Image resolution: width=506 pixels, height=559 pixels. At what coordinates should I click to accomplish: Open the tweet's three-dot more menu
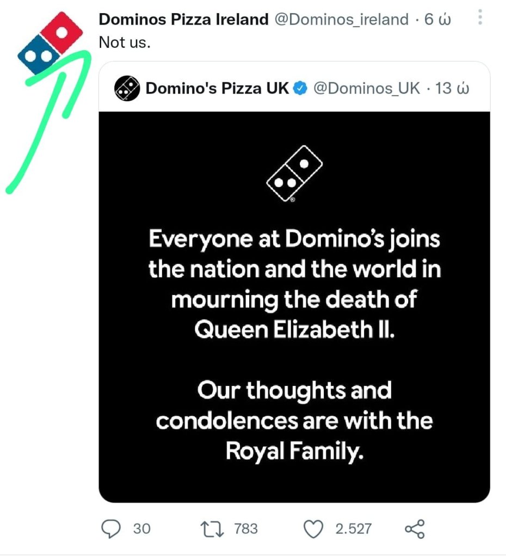point(480,18)
